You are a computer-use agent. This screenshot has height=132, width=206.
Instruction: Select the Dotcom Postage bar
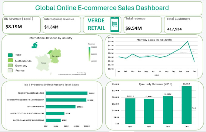coord(61,107)
